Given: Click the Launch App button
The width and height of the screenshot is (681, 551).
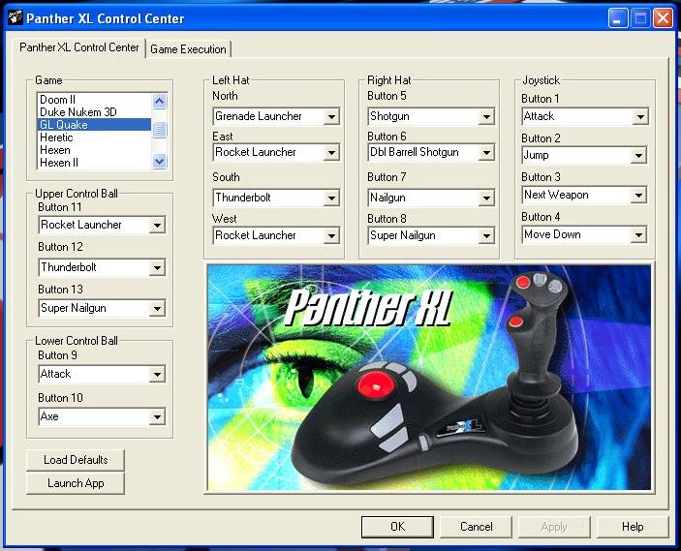Looking at the screenshot, I should coord(76,483).
